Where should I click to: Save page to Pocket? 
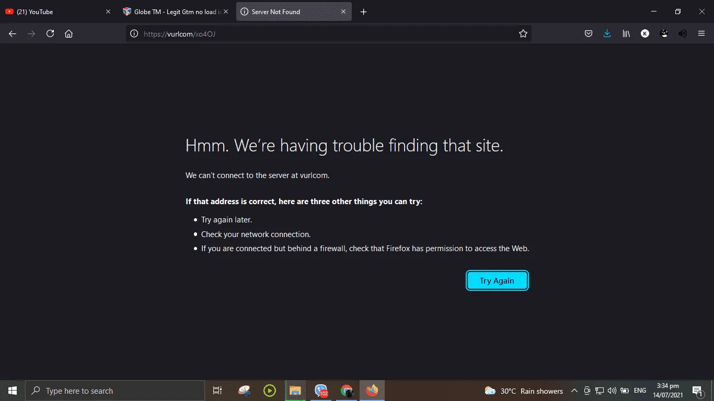tap(588, 33)
